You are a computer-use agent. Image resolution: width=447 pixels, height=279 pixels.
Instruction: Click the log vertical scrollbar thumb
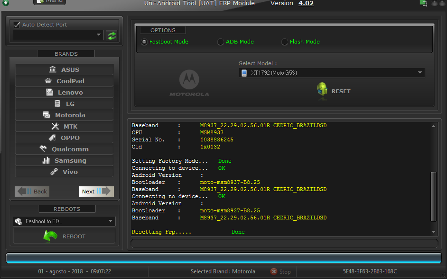click(x=434, y=196)
